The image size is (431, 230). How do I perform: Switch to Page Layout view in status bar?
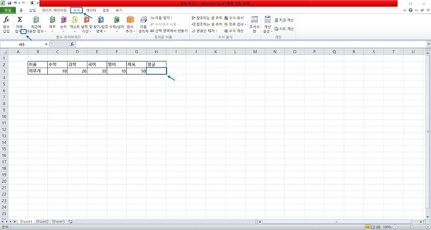(373, 227)
